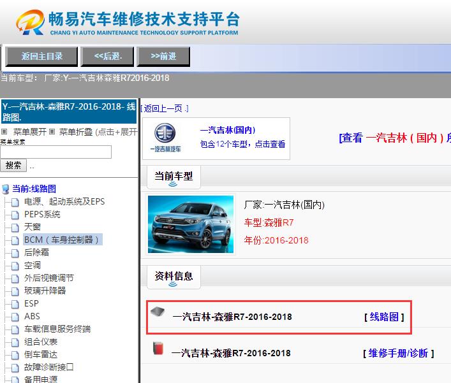Screen dimensions: 451x383
Task: Select BCM（车身控制器）in the tree
Action: [63, 240]
